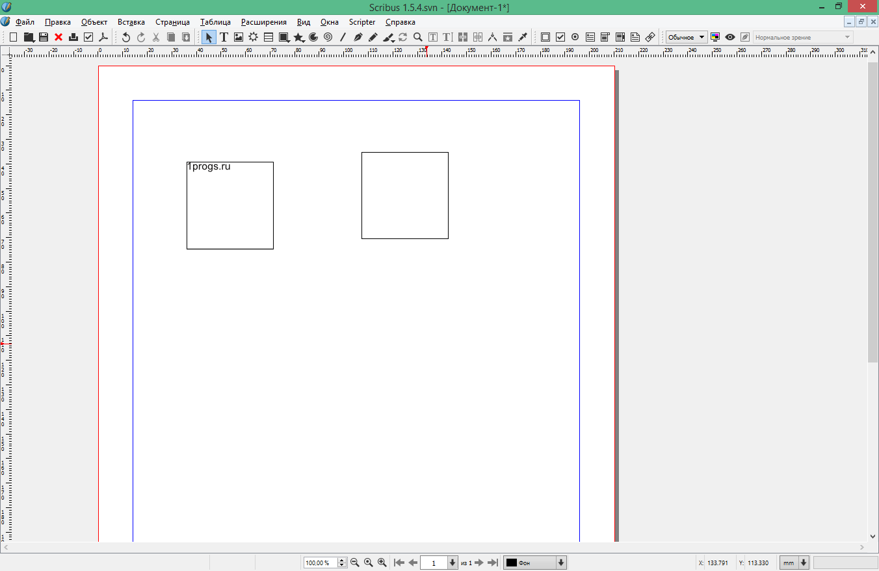Select the Edit Contents of Frame tool
This screenshot has height=571, width=879.
[x=433, y=37]
